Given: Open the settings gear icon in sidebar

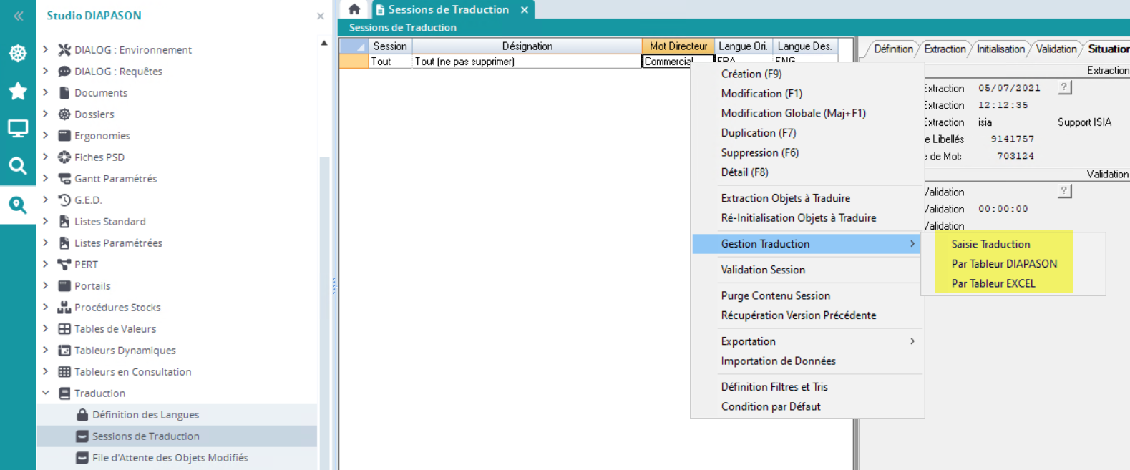Looking at the screenshot, I should (x=18, y=53).
